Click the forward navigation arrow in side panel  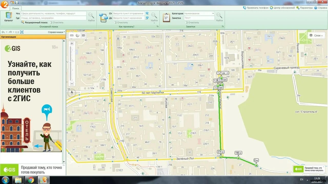click(x=11, y=32)
